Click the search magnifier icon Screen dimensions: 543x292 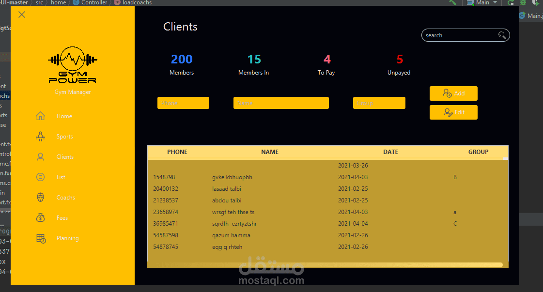tap(502, 35)
